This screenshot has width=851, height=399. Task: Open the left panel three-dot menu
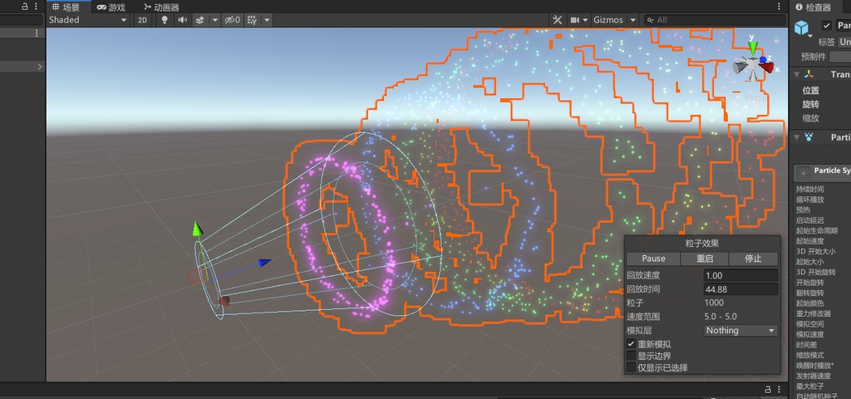point(37,7)
